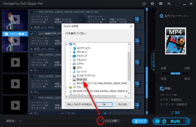Expand the Work (D:) node
This screenshot has width=196, height=127.
pyautogui.click(x=70, y=79)
